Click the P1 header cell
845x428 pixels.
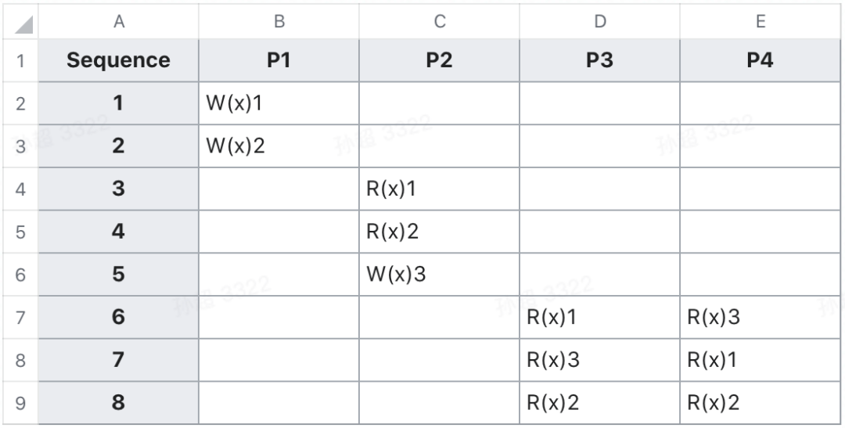[279, 60]
